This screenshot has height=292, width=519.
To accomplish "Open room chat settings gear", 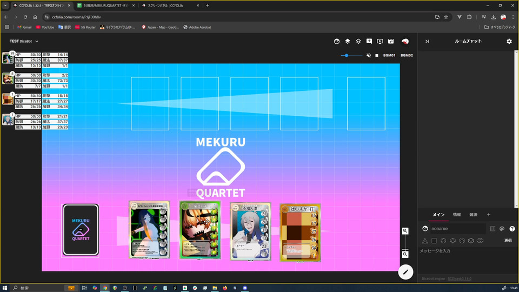I will [x=509, y=42].
